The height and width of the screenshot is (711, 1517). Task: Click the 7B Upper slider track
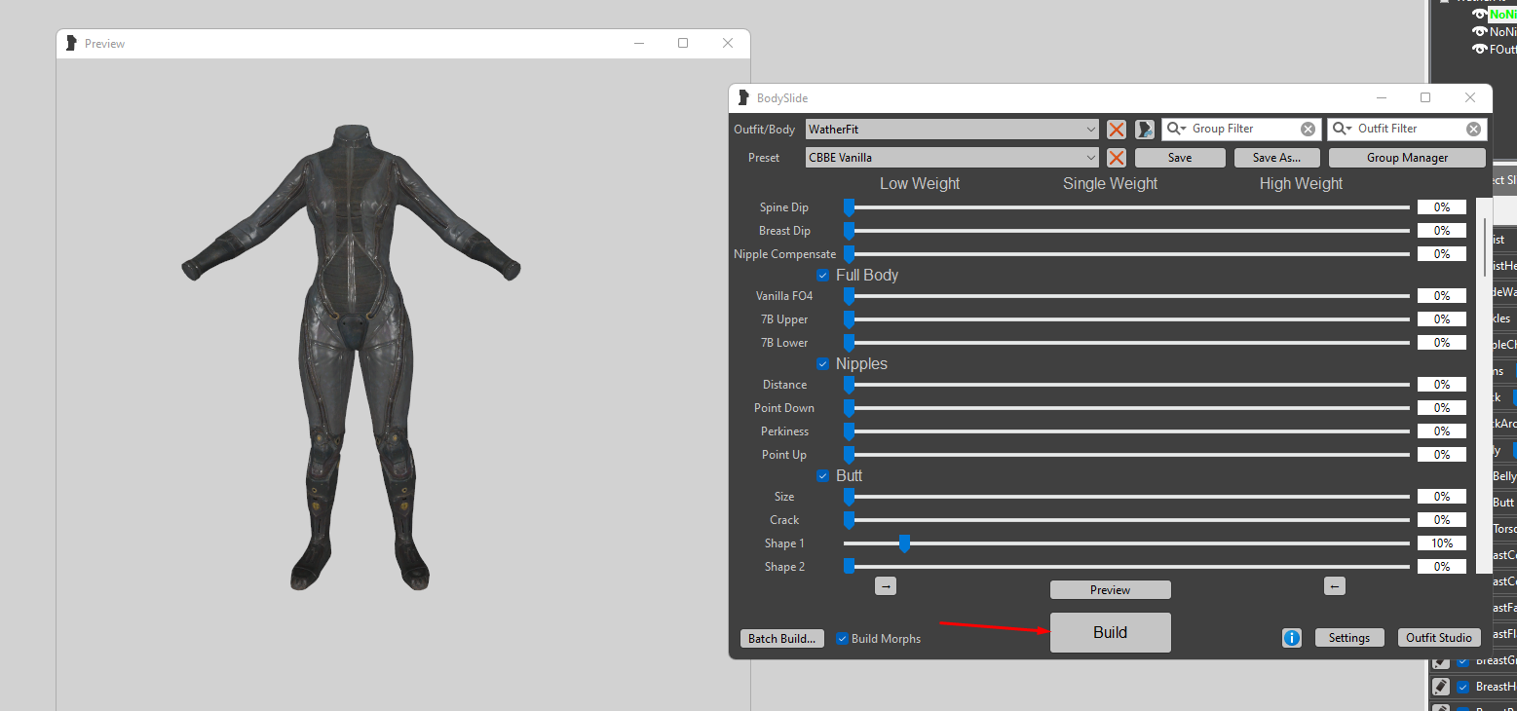(x=1126, y=319)
